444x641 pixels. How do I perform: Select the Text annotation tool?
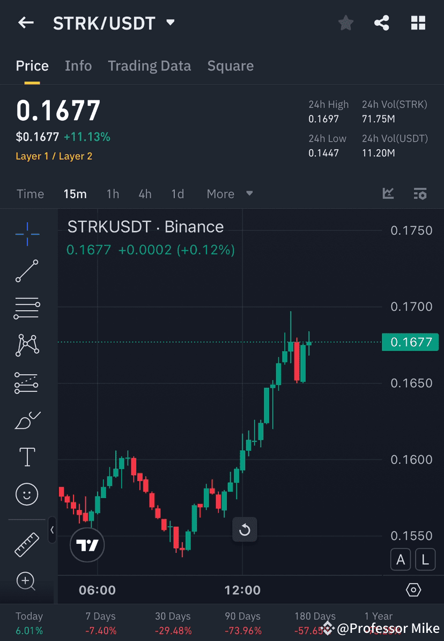coord(27,457)
